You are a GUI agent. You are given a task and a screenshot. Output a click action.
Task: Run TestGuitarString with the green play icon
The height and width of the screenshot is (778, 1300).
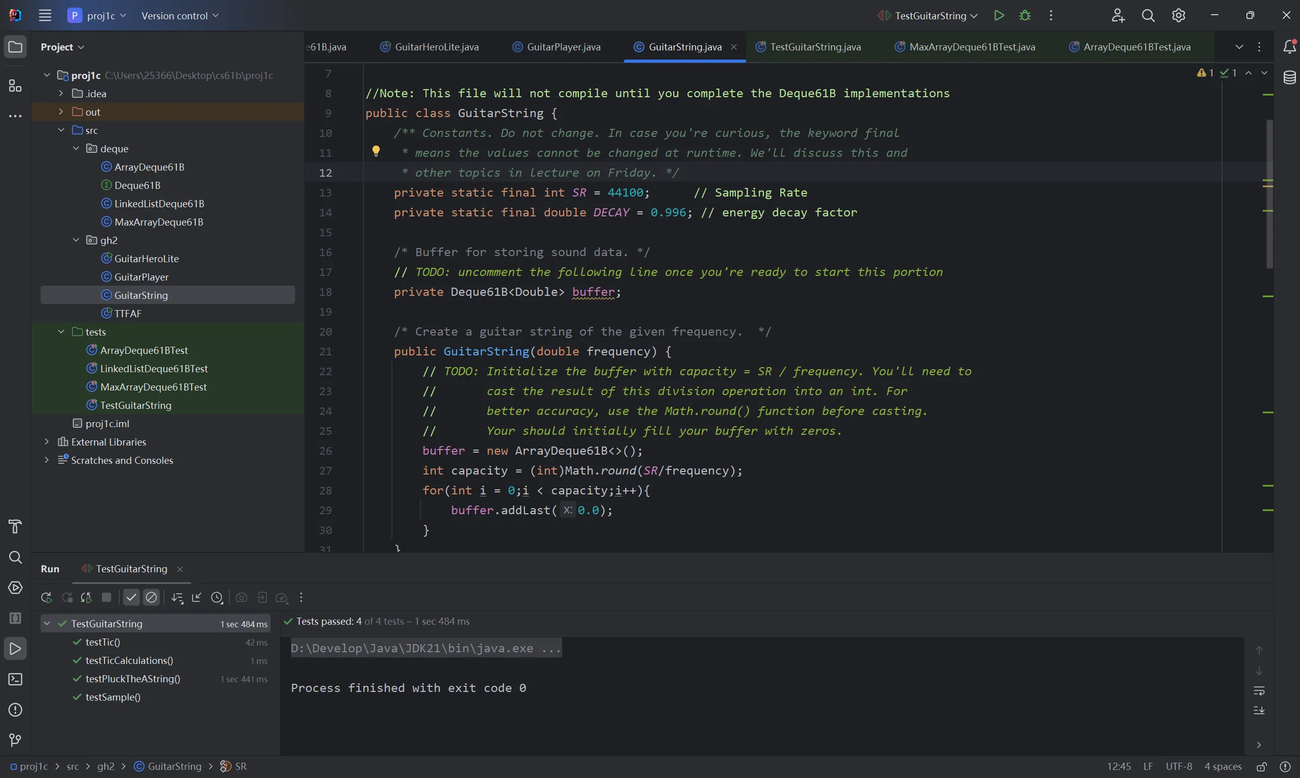(999, 15)
